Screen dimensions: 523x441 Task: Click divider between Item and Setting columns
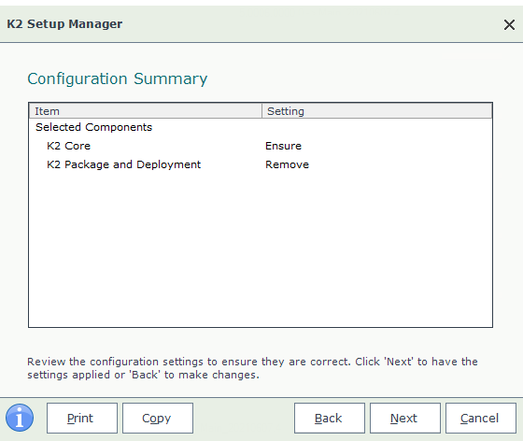coord(261,111)
